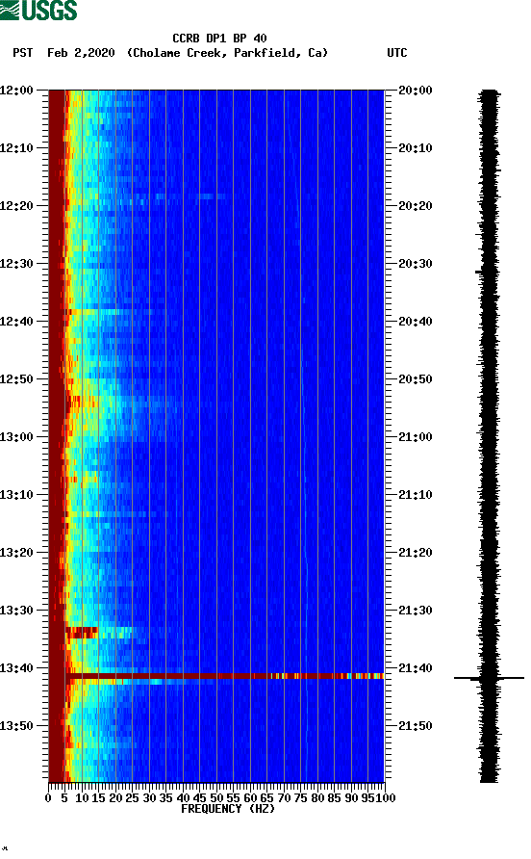Click the 20:20 UTC time label
The width and height of the screenshot is (531, 859).
(415, 206)
